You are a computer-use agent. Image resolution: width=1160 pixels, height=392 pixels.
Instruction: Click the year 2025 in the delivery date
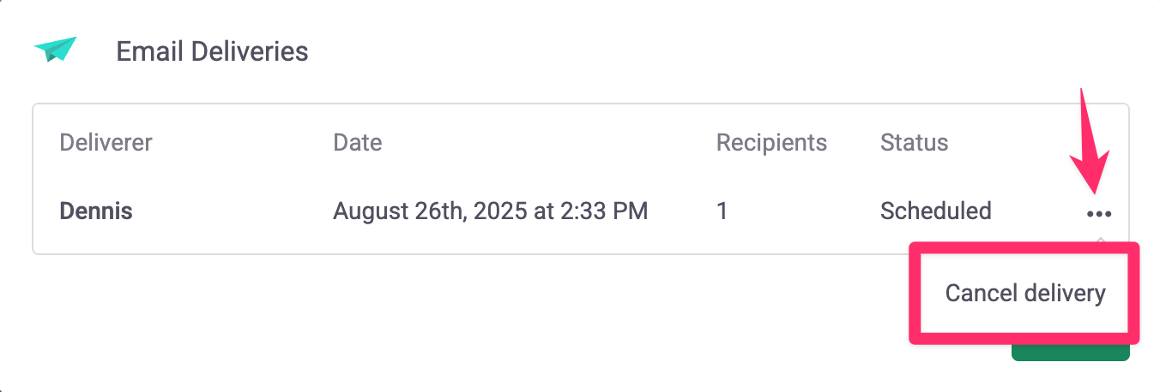point(486,211)
